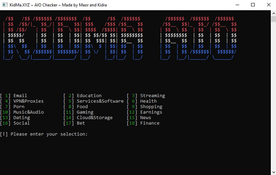
Task: Click the scrollbar down arrow
Action: (273, 172)
